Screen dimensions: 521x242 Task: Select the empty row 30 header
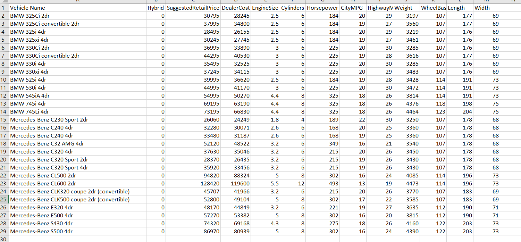coord(4,239)
